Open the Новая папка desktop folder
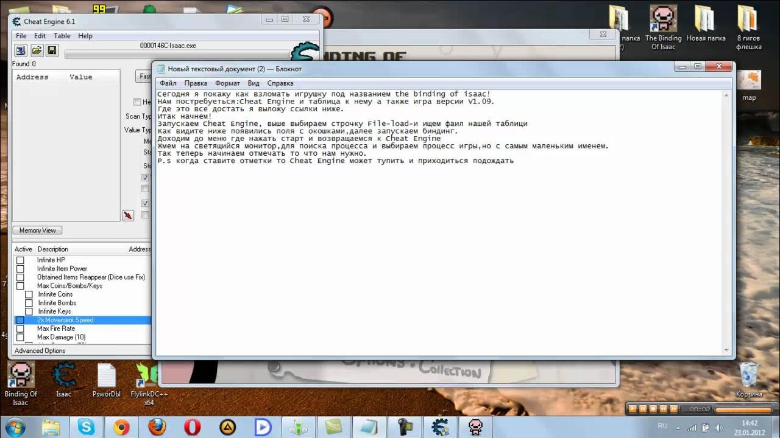This screenshot has width=780, height=438. click(706, 24)
